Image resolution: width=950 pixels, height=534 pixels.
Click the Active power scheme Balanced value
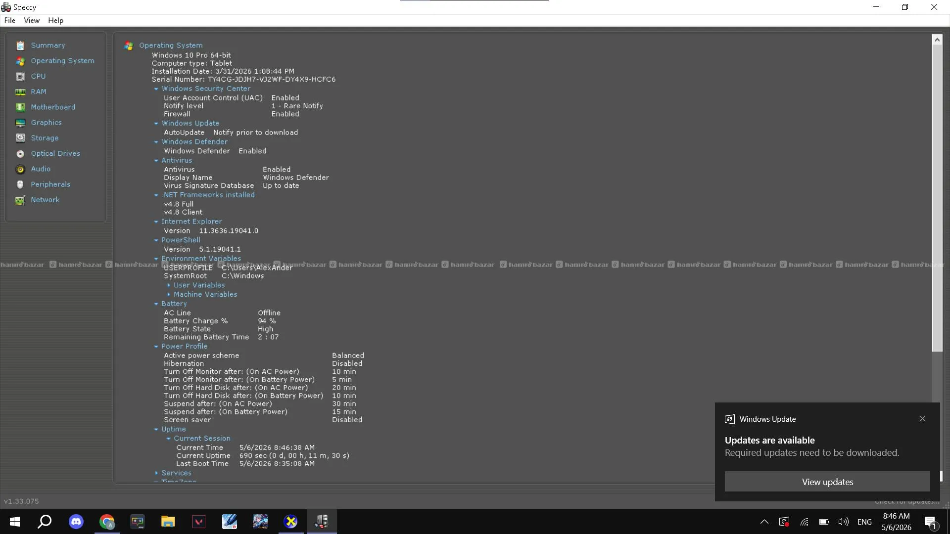pyautogui.click(x=348, y=356)
